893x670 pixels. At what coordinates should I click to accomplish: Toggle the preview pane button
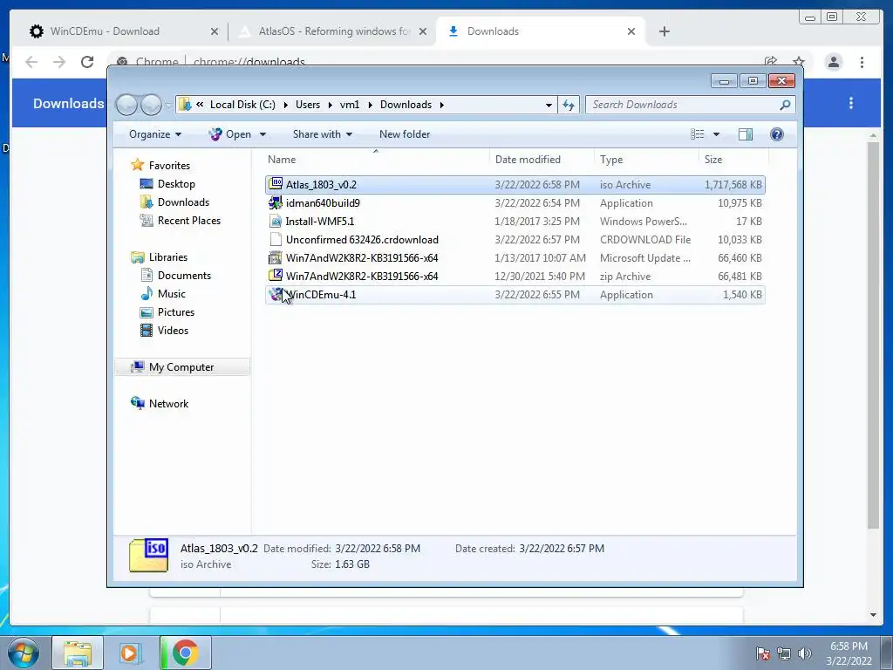click(x=745, y=133)
